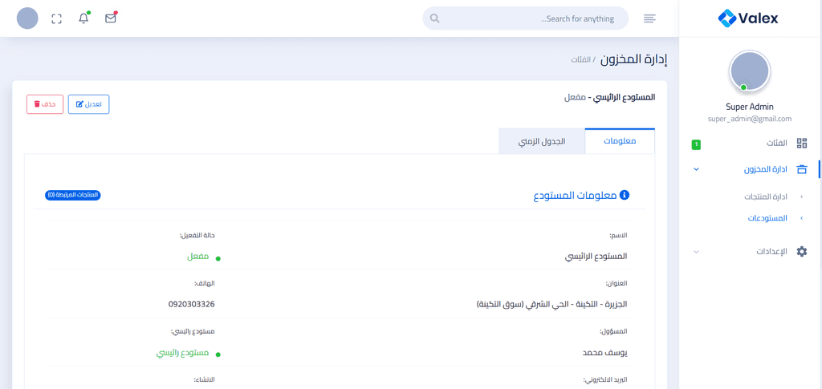Click the phone number 0920303326
The height and width of the screenshot is (389, 822).
click(191, 304)
